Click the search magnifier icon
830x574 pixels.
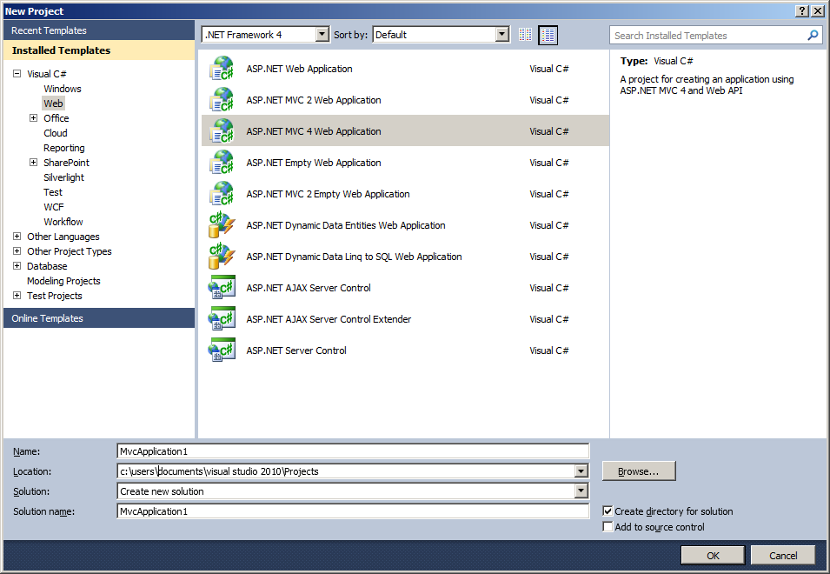[813, 36]
